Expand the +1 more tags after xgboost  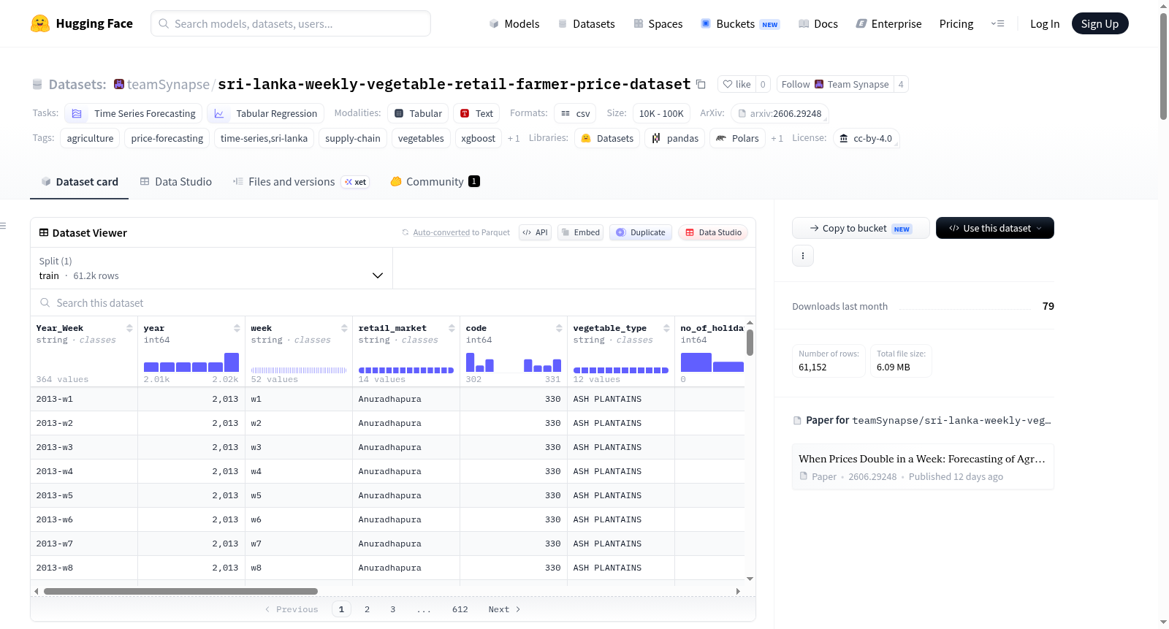(514, 138)
